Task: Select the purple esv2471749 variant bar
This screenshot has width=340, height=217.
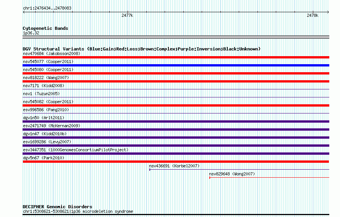Action: click(176, 130)
